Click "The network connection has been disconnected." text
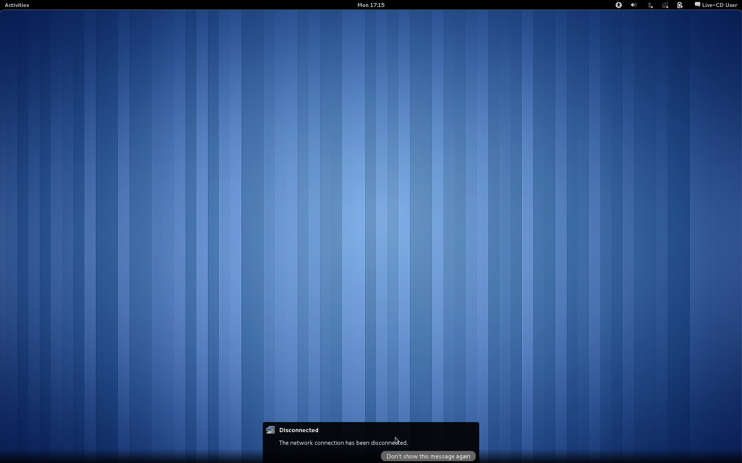Viewport: 742px width, 463px height. (343, 443)
